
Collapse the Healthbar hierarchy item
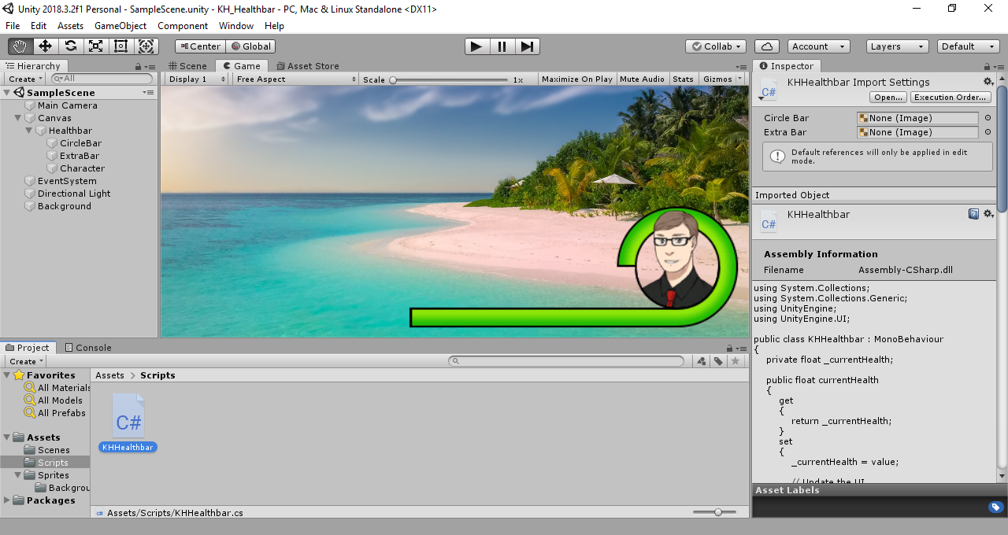pyautogui.click(x=28, y=130)
